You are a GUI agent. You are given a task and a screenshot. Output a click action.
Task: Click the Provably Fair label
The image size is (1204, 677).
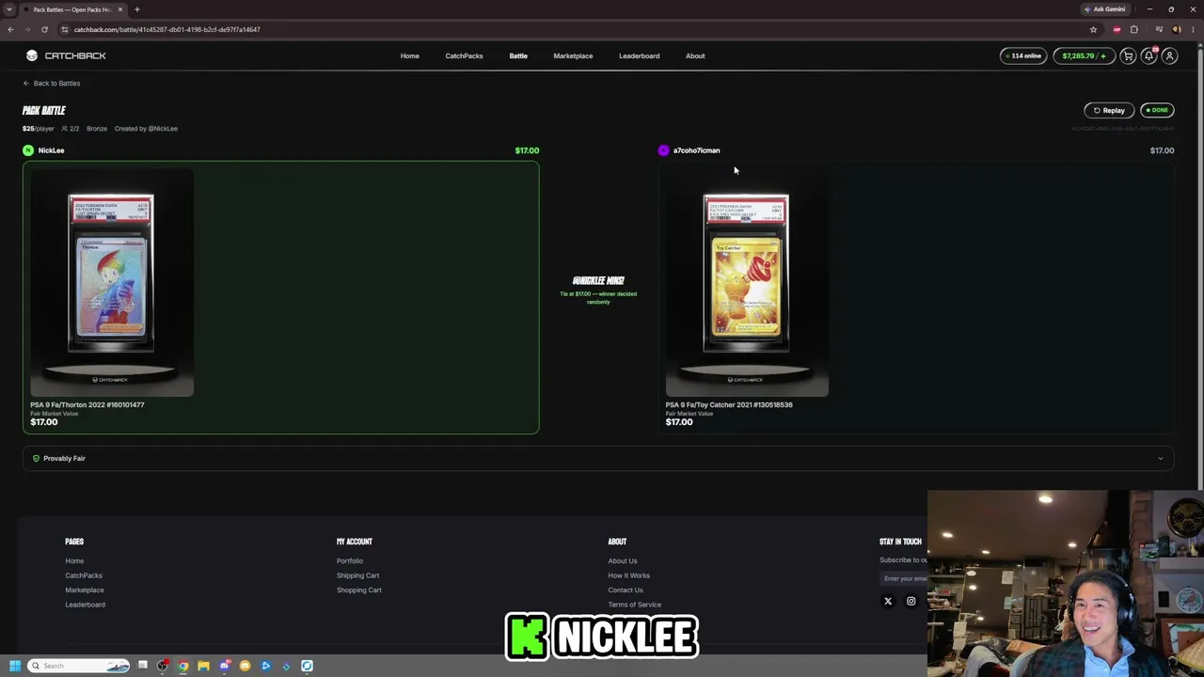pyautogui.click(x=64, y=458)
